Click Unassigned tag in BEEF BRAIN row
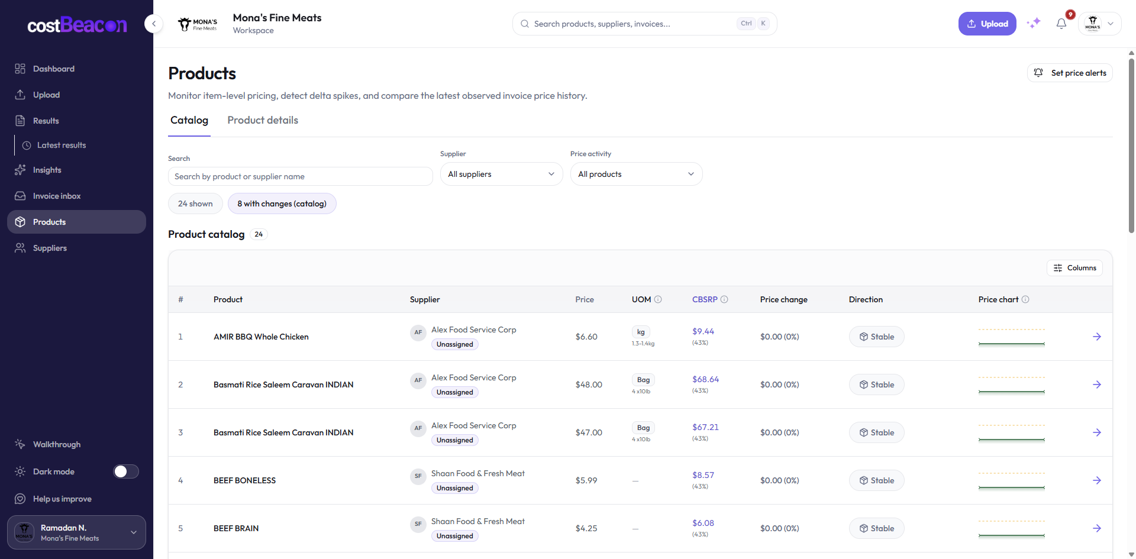Image resolution: width=1136 pixels, height=559 pixels. coord(455,536)
